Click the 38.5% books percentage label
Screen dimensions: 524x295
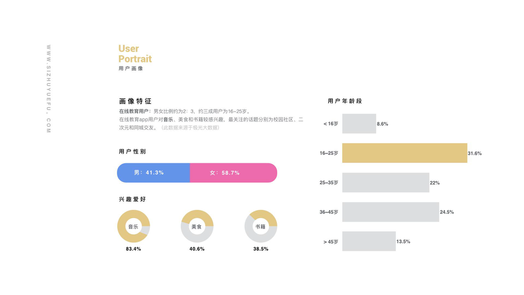pos(261,249)
